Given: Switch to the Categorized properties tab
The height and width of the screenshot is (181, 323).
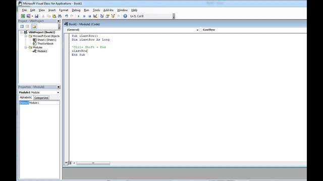Looking at the screenshot, I should coord(41,98).
